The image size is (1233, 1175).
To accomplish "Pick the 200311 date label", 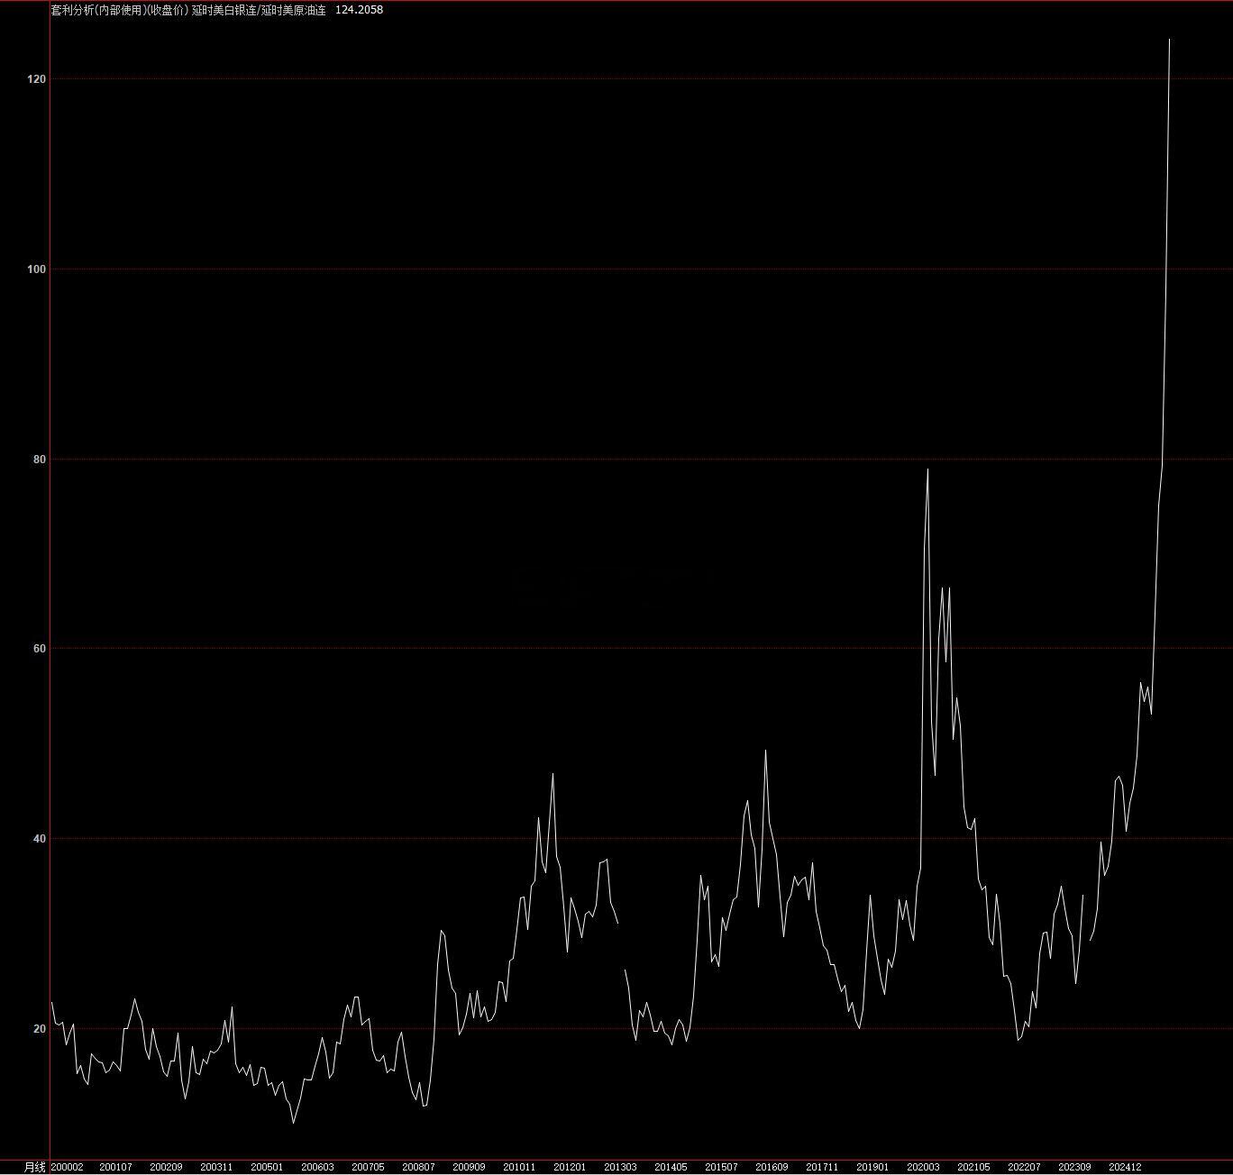I will [216, 1167].
